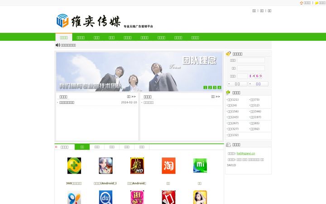Show banner slide 2
Viewport: 326px width, 204px height.
tap(210, 87)
